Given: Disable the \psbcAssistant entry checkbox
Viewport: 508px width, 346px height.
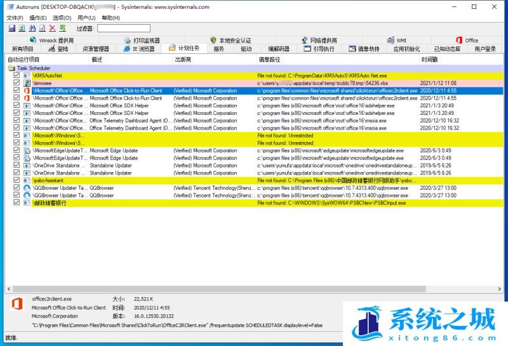Looking at the screenshot, I should tap(17, 180).
